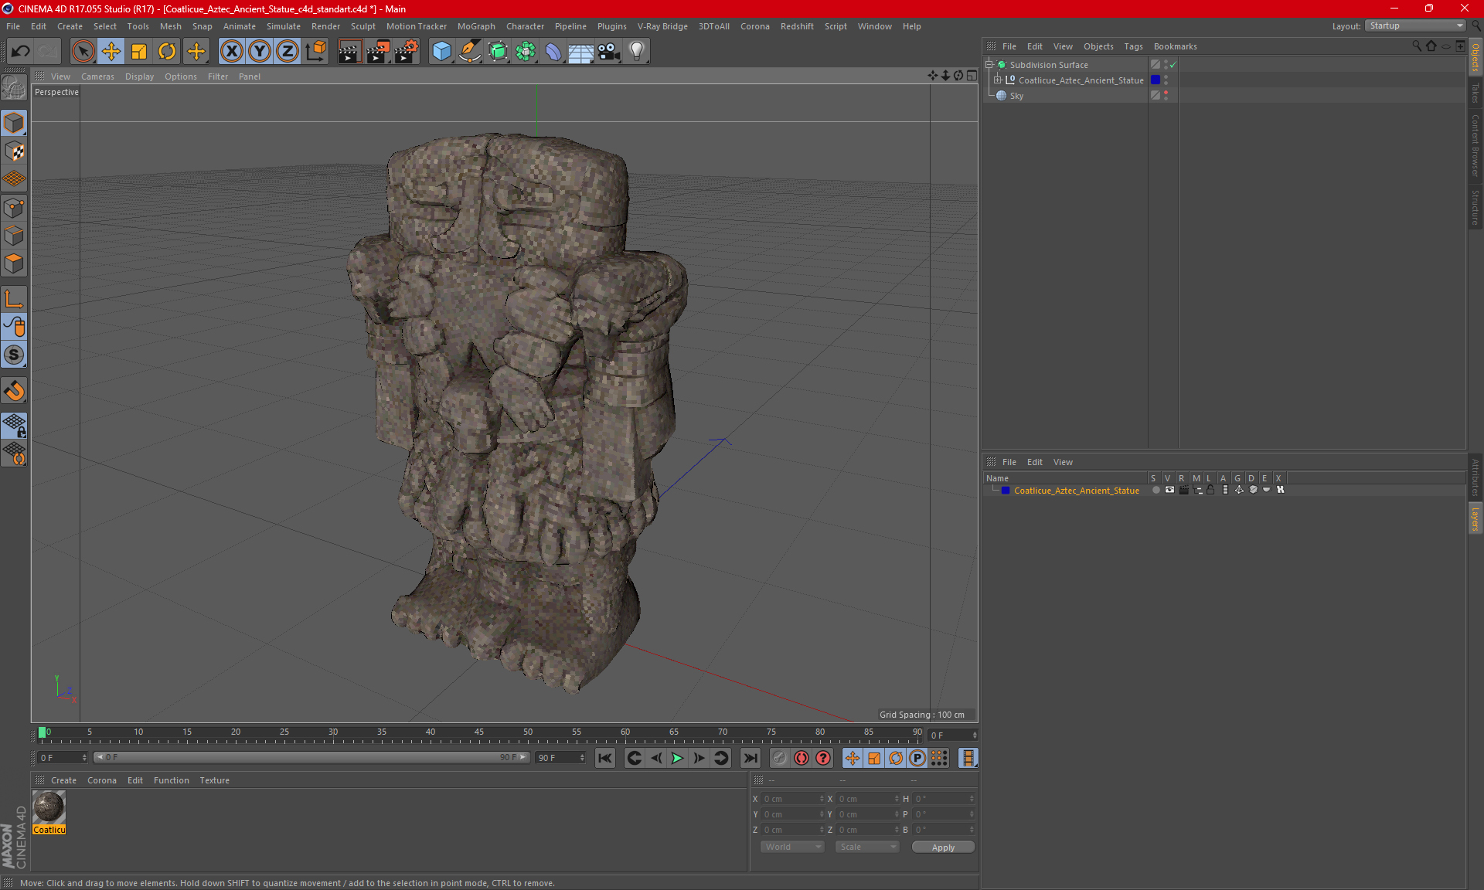This screenshot has height=890, width=1484.
Task: Play the animation forward
Action: click(x=677, y=759)
